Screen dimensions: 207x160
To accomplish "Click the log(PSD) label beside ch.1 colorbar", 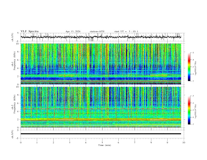I will 196,68.
